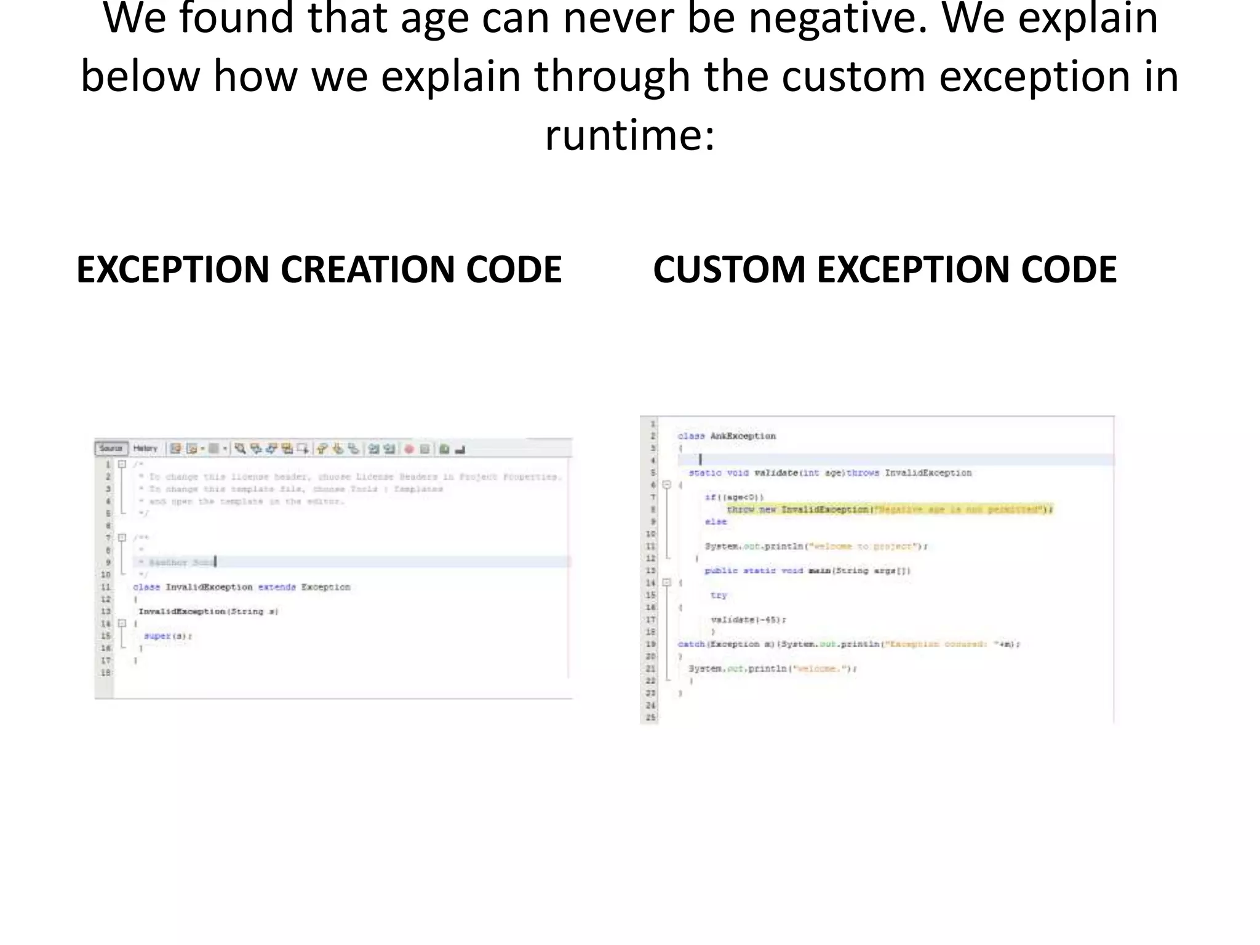Click the Toggle Bookmark icon
The width and height of the screenshot is (1260, 945).
[x=353, y=449]
